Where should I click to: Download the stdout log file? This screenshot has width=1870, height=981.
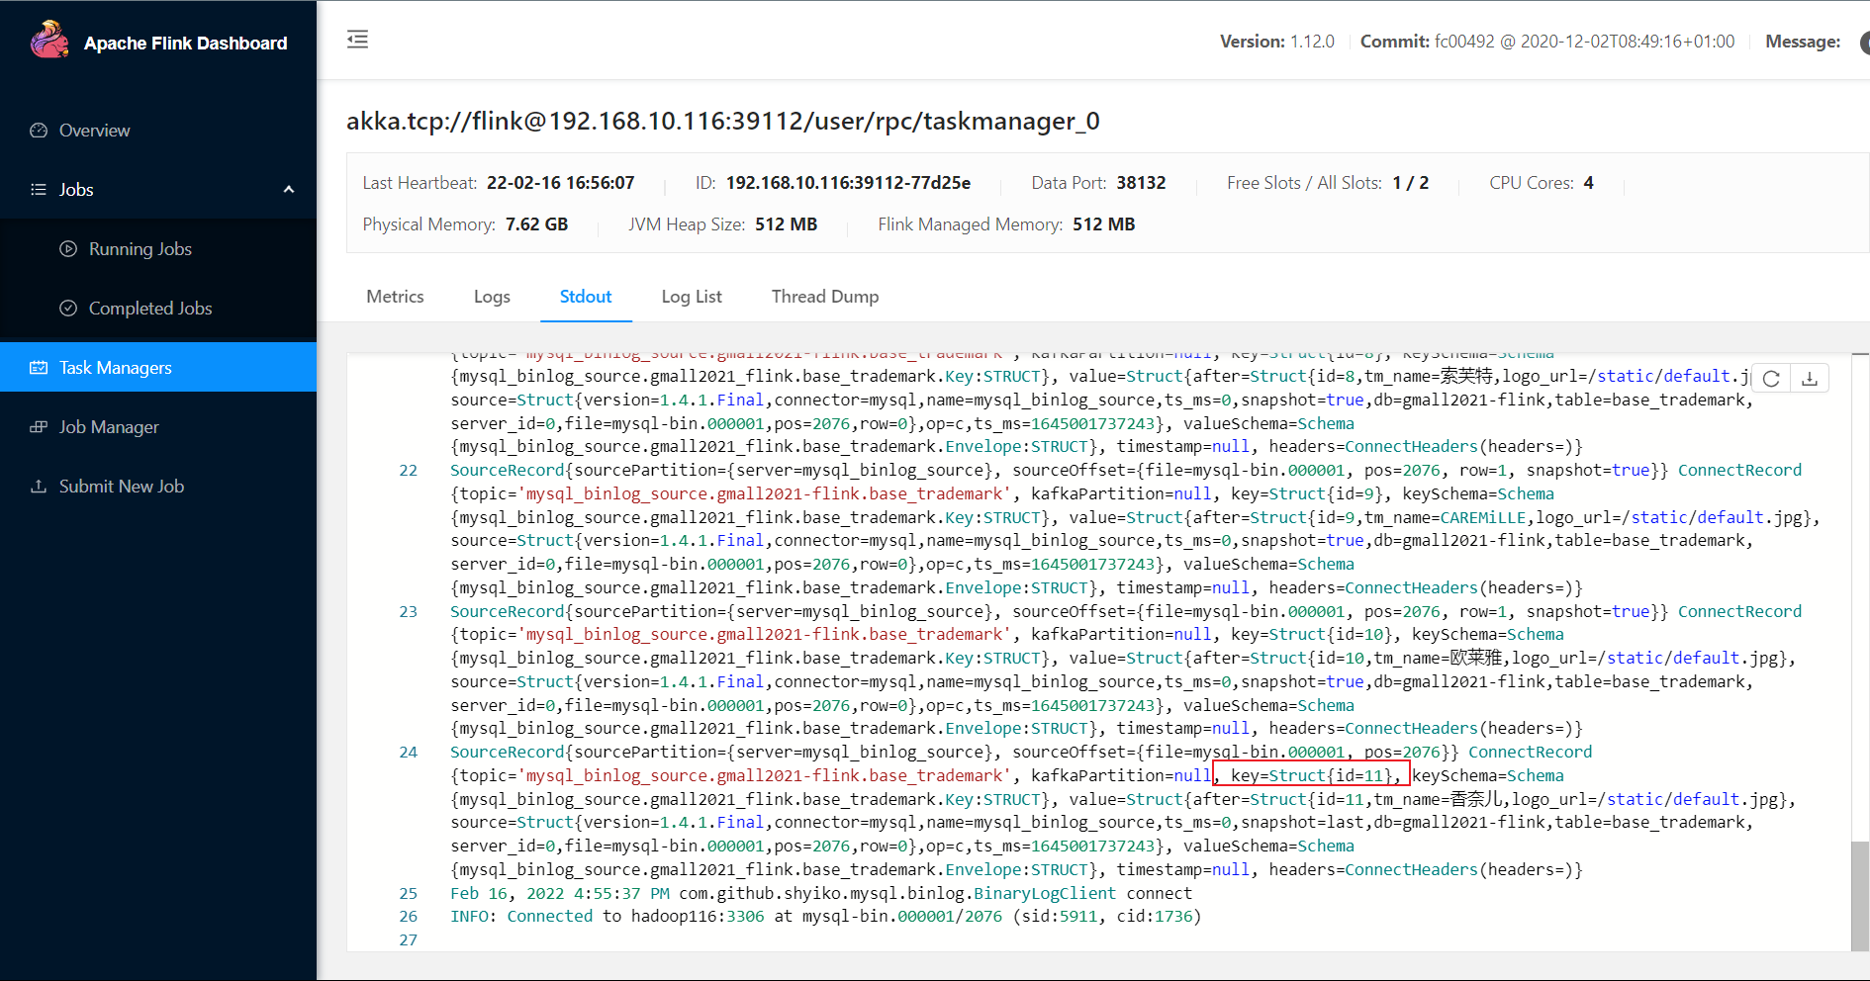[1810, 379]
